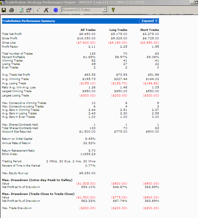The image size is (198, 218).
Task: Click Avg. Winning Trade value $195.73
Action: (x=89, y=79)
